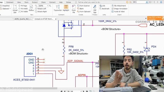The width and height of the screenshot is (164, 92).
Task: Create PDF From File
Action: pos(74,9)
